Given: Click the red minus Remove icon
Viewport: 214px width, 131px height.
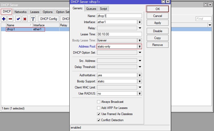Looking at the screenshot, I should coord(10,19).
